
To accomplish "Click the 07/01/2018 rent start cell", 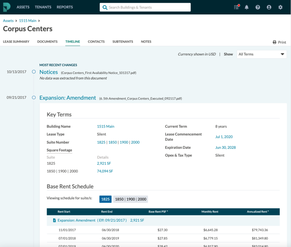I will [67, 238].
